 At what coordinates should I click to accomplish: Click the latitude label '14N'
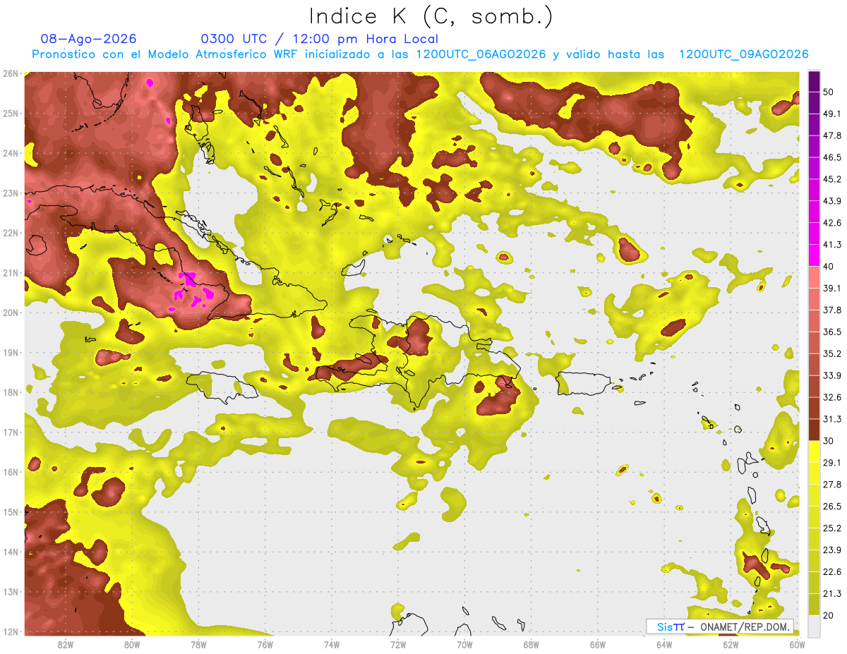point(11,552)
